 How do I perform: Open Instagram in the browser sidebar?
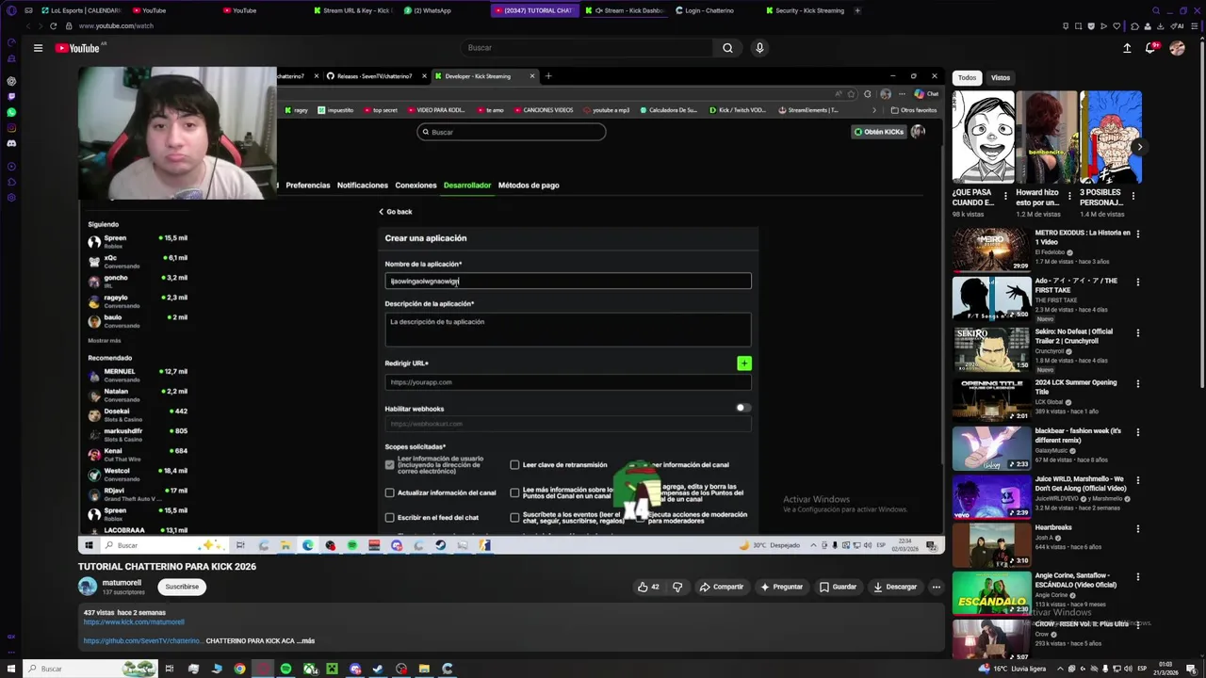[11, 128]
